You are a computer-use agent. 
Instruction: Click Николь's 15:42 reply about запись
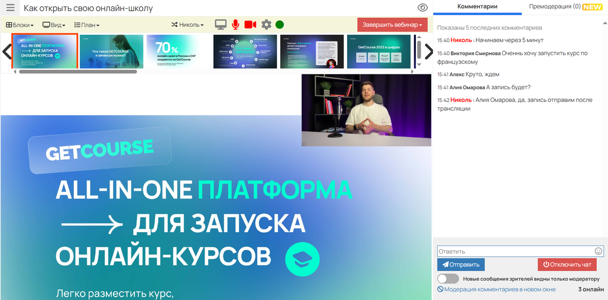click(x=515, y=104)
